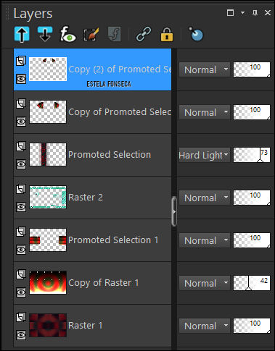Image resolution: width=275 pixels, height=351 pixels.
Task: Click the greyed-out layer styles icon
Action: pos(114,34)
